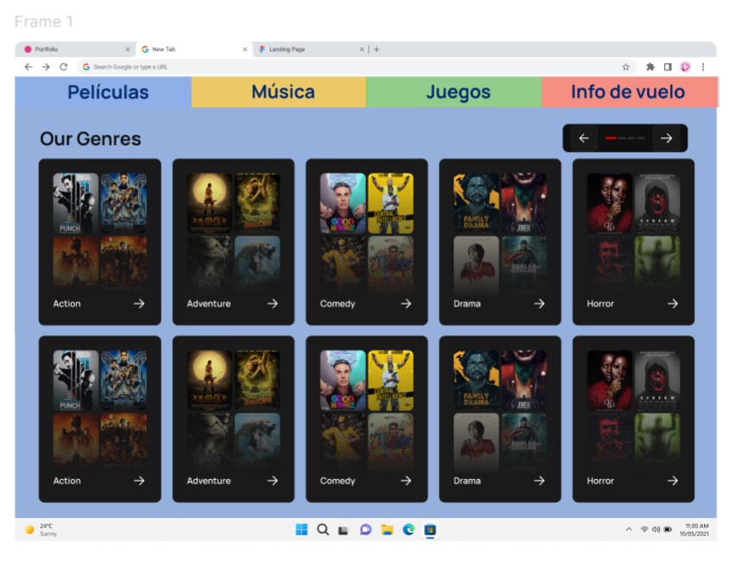Bookmark this page with the star icon

click(626, 67)
